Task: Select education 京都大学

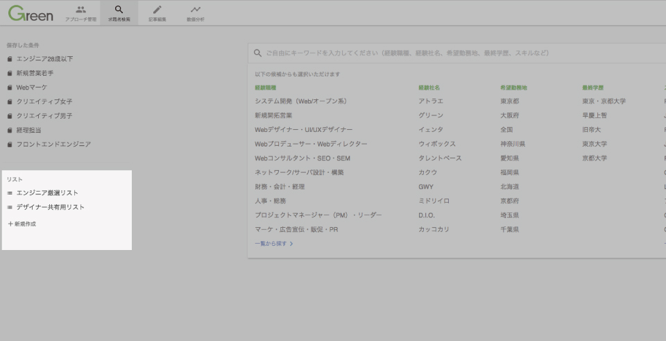Action: [595, 158]
